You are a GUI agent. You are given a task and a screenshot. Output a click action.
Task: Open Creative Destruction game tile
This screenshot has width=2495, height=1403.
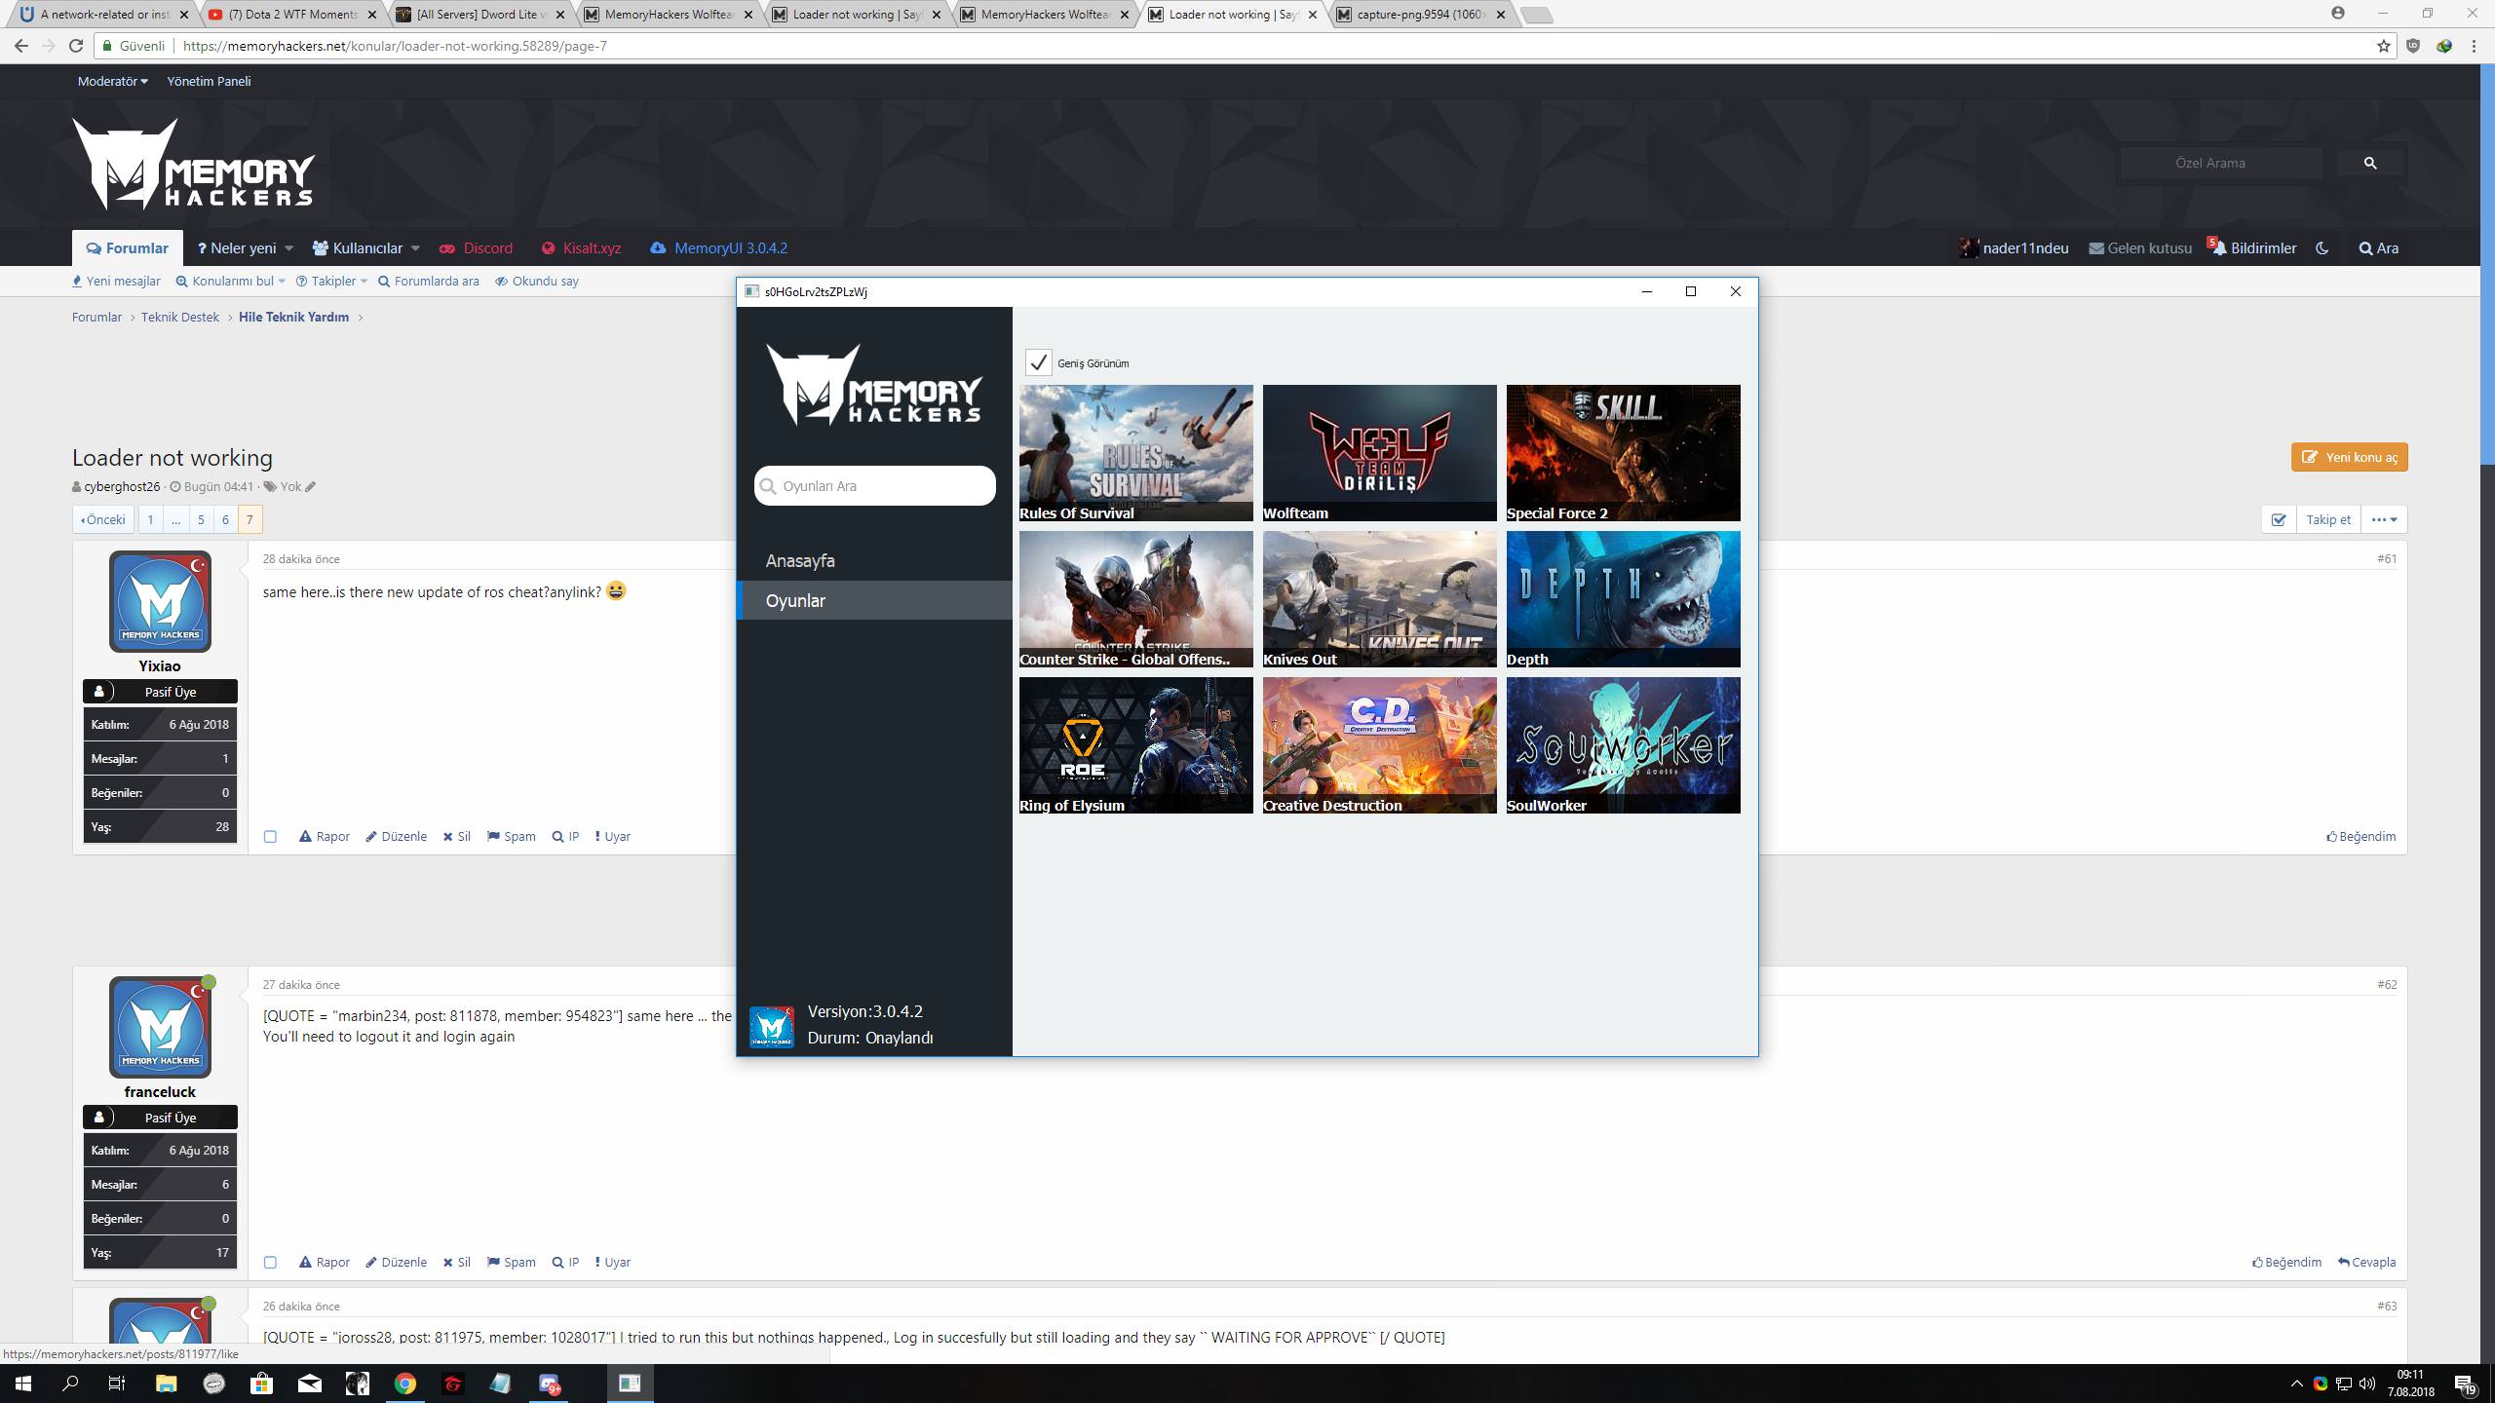[1380, 745]
